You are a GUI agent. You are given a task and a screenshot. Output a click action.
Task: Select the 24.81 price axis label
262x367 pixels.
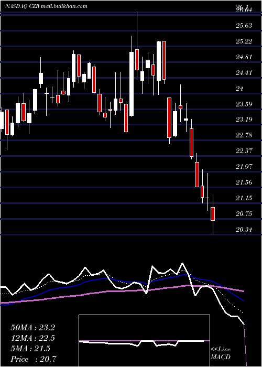244,57
